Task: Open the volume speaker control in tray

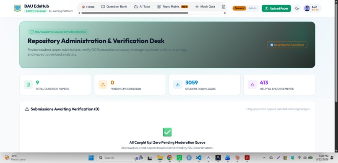Action: pyautogui.click(x=304, y=158)
